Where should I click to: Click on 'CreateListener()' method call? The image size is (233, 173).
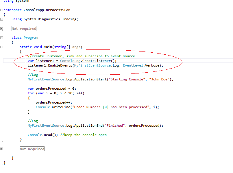(98, 61)
